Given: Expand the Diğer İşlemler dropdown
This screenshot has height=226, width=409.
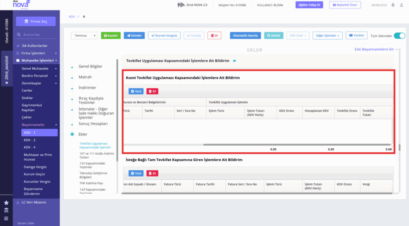Looking at the screenshot, I should (x=328, y=35).
